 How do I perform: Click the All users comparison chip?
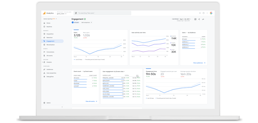pos(75,22)
